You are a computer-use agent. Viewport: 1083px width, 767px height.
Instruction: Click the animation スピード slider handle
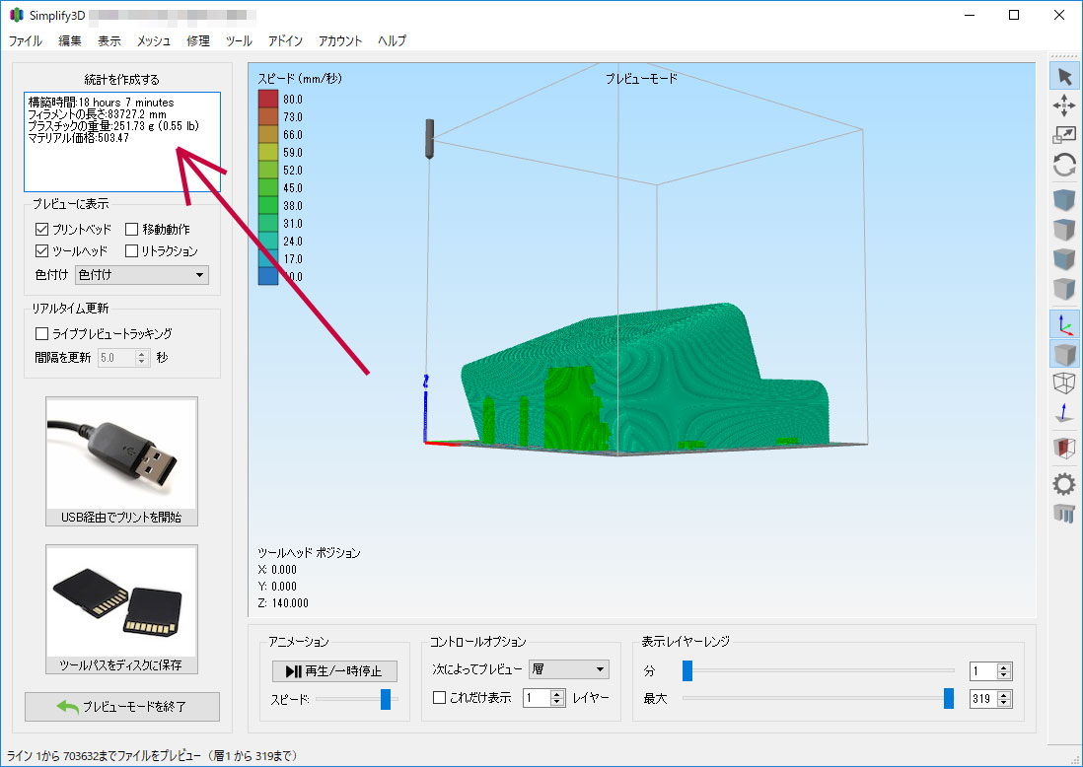click(386, 699)
